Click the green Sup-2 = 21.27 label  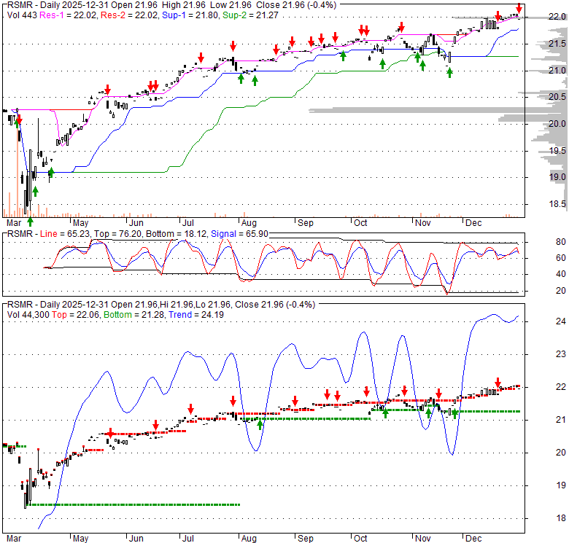[x=222, y=15]
